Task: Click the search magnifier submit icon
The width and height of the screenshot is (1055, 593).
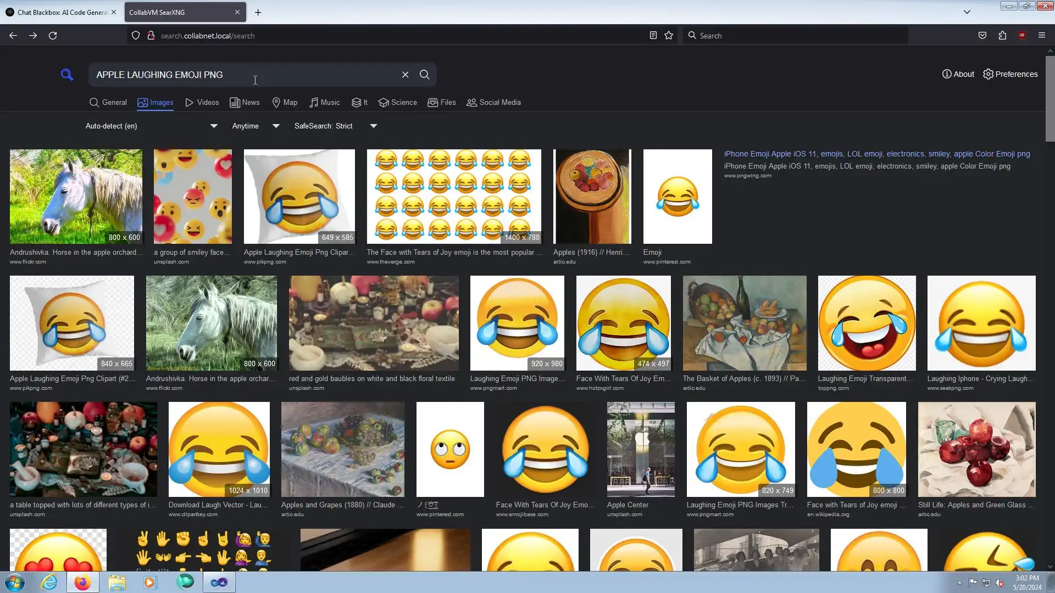Action: coord(424,75)
